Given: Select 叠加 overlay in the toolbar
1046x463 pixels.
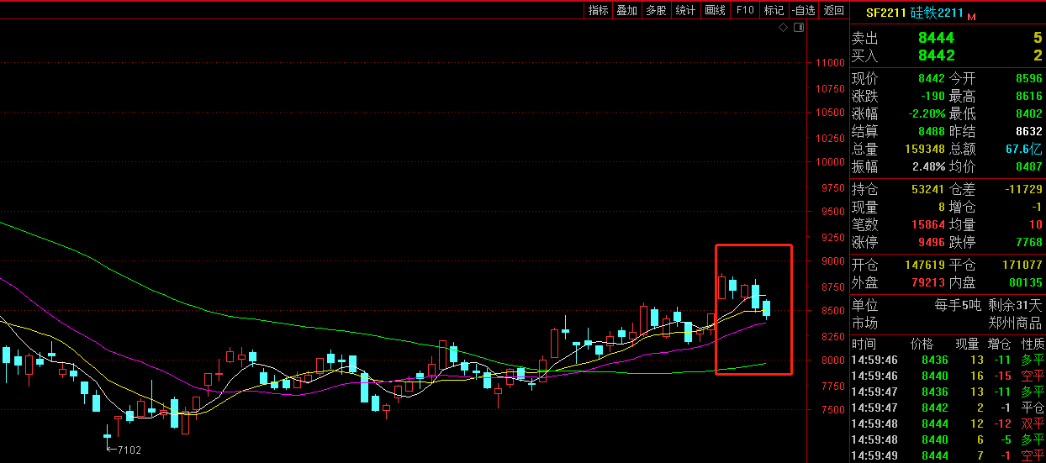Looking at the screenshot, I should [626, 10].
